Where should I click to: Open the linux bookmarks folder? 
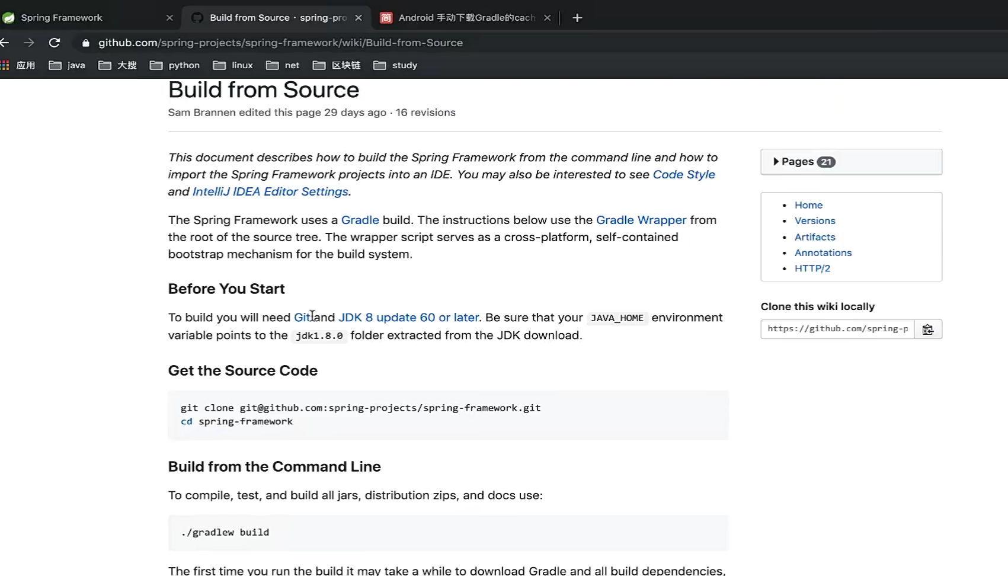pyautogui.click(x=233, y=65)
